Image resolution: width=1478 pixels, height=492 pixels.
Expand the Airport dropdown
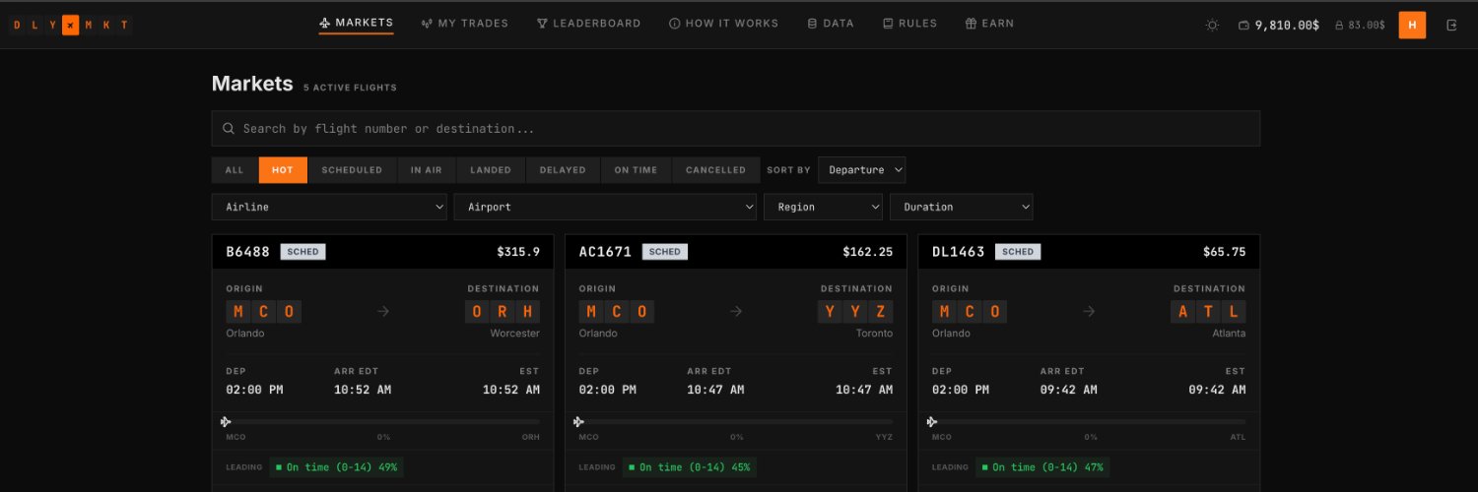(x=605, y=207)
